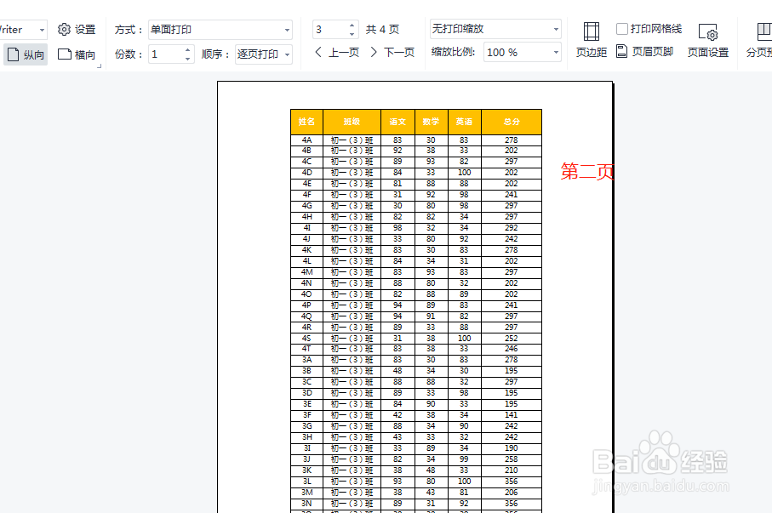The image size is (772, 513).
Task: Open the 页眉页脚 header footer option
Action: (644, 51)
